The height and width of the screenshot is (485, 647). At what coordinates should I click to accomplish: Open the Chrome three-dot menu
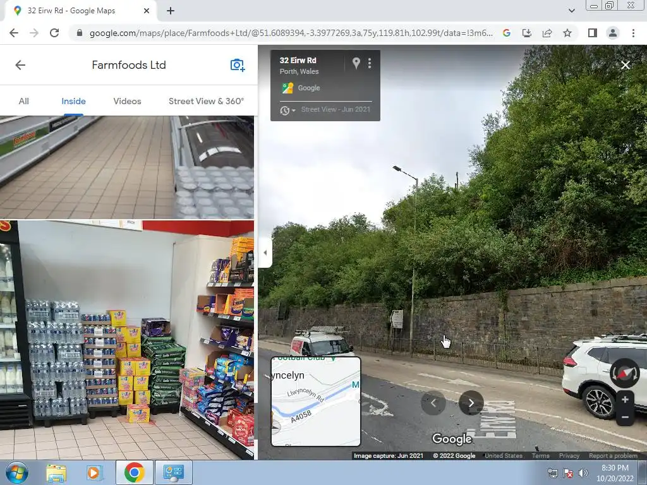point(633,33)
